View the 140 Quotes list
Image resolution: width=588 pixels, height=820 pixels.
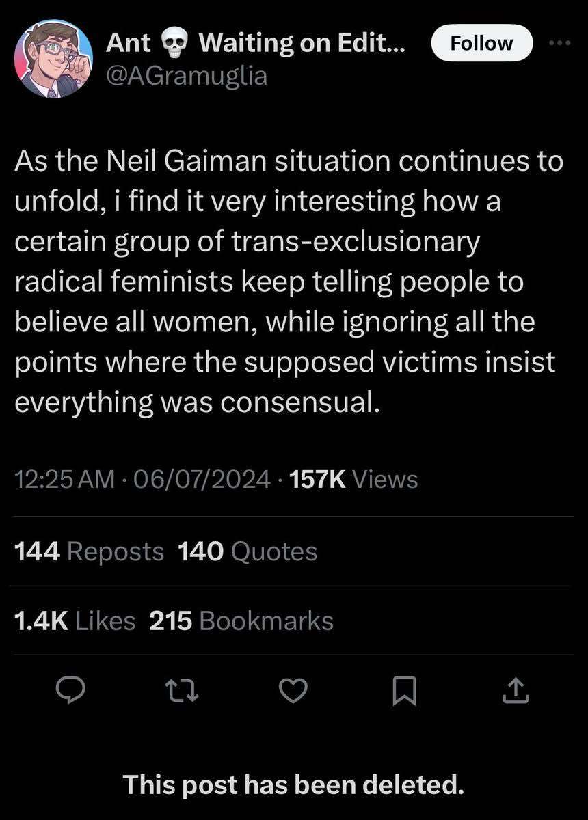click(248, 551)
